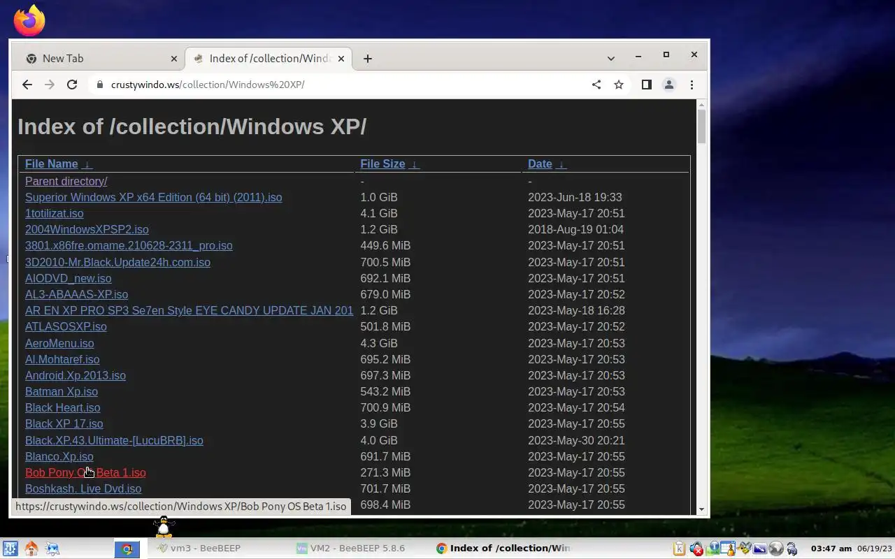Click Black.XP.43.Ultimate-[LucuBRB].iso
Screen dimensions: 895x559
(x=114, y=441)
